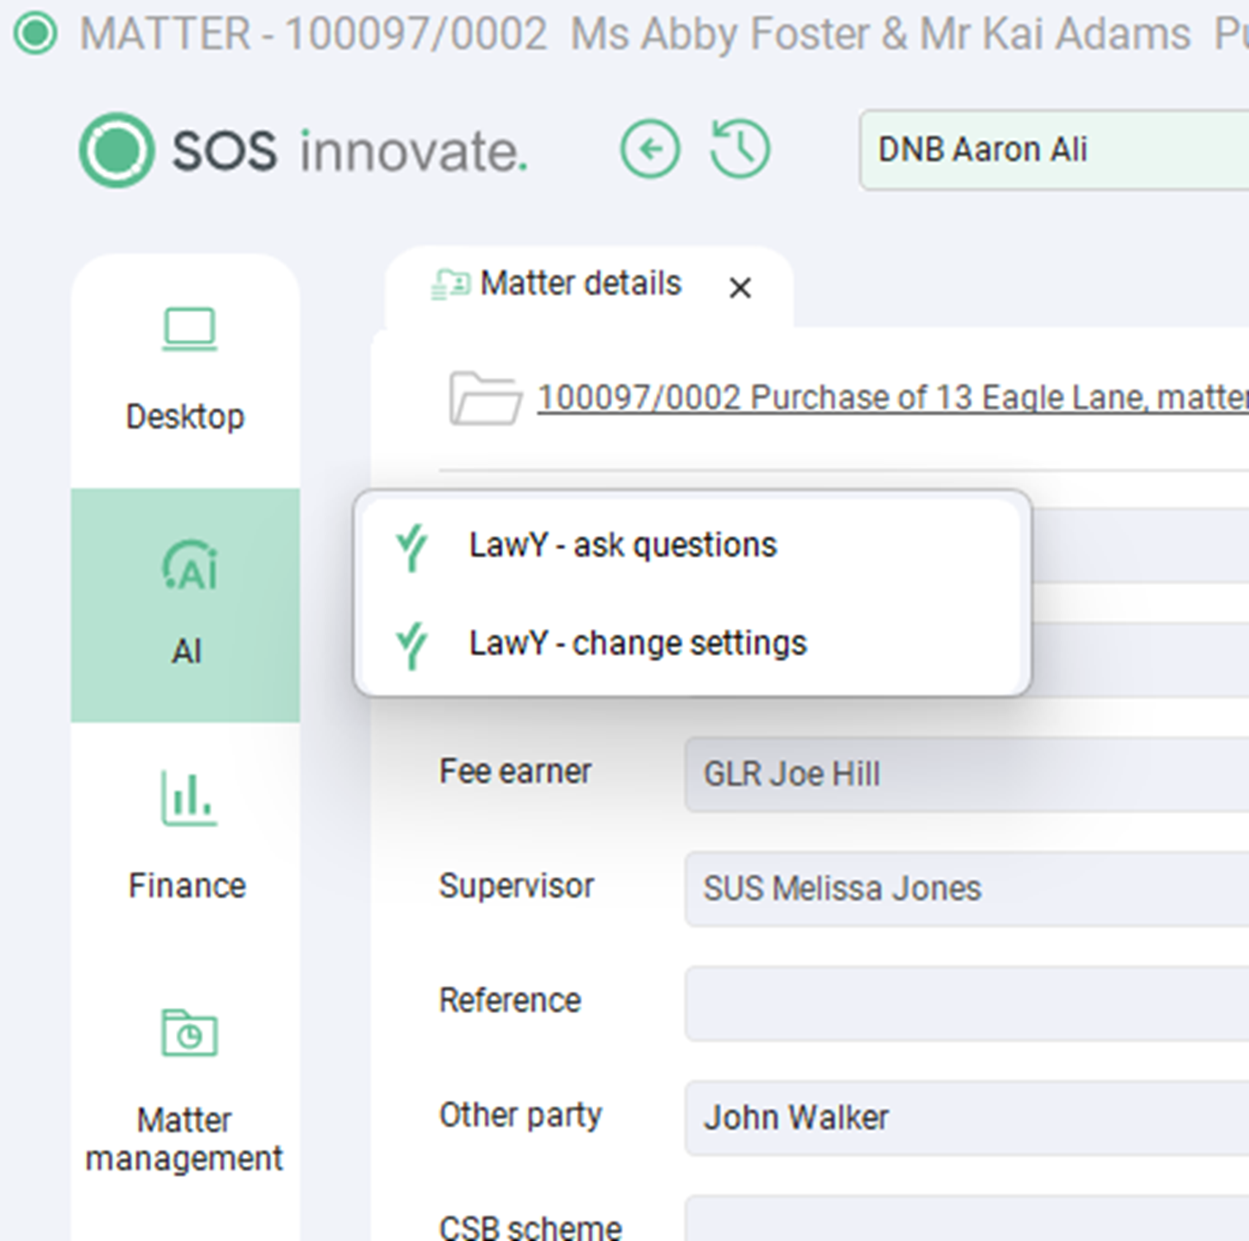Click the Other party label
This screenshot has width=1249, height=1241.
click(520, 1116)
